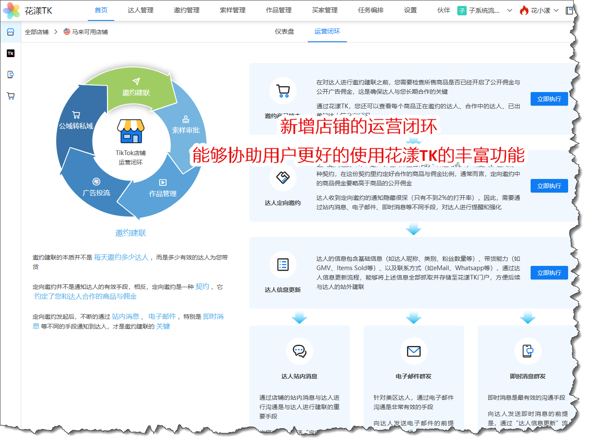Viewport: 589px width, 444px height.
Task: Select the 广告投流 segment in cycle diagram
Action: pyautogui.click(x=96, y=188)
